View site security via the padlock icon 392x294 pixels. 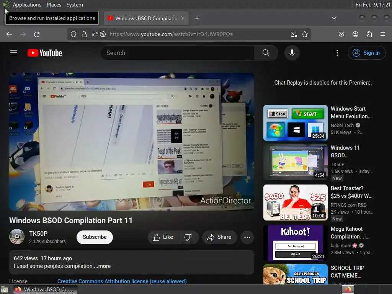[x=84, y=34]
